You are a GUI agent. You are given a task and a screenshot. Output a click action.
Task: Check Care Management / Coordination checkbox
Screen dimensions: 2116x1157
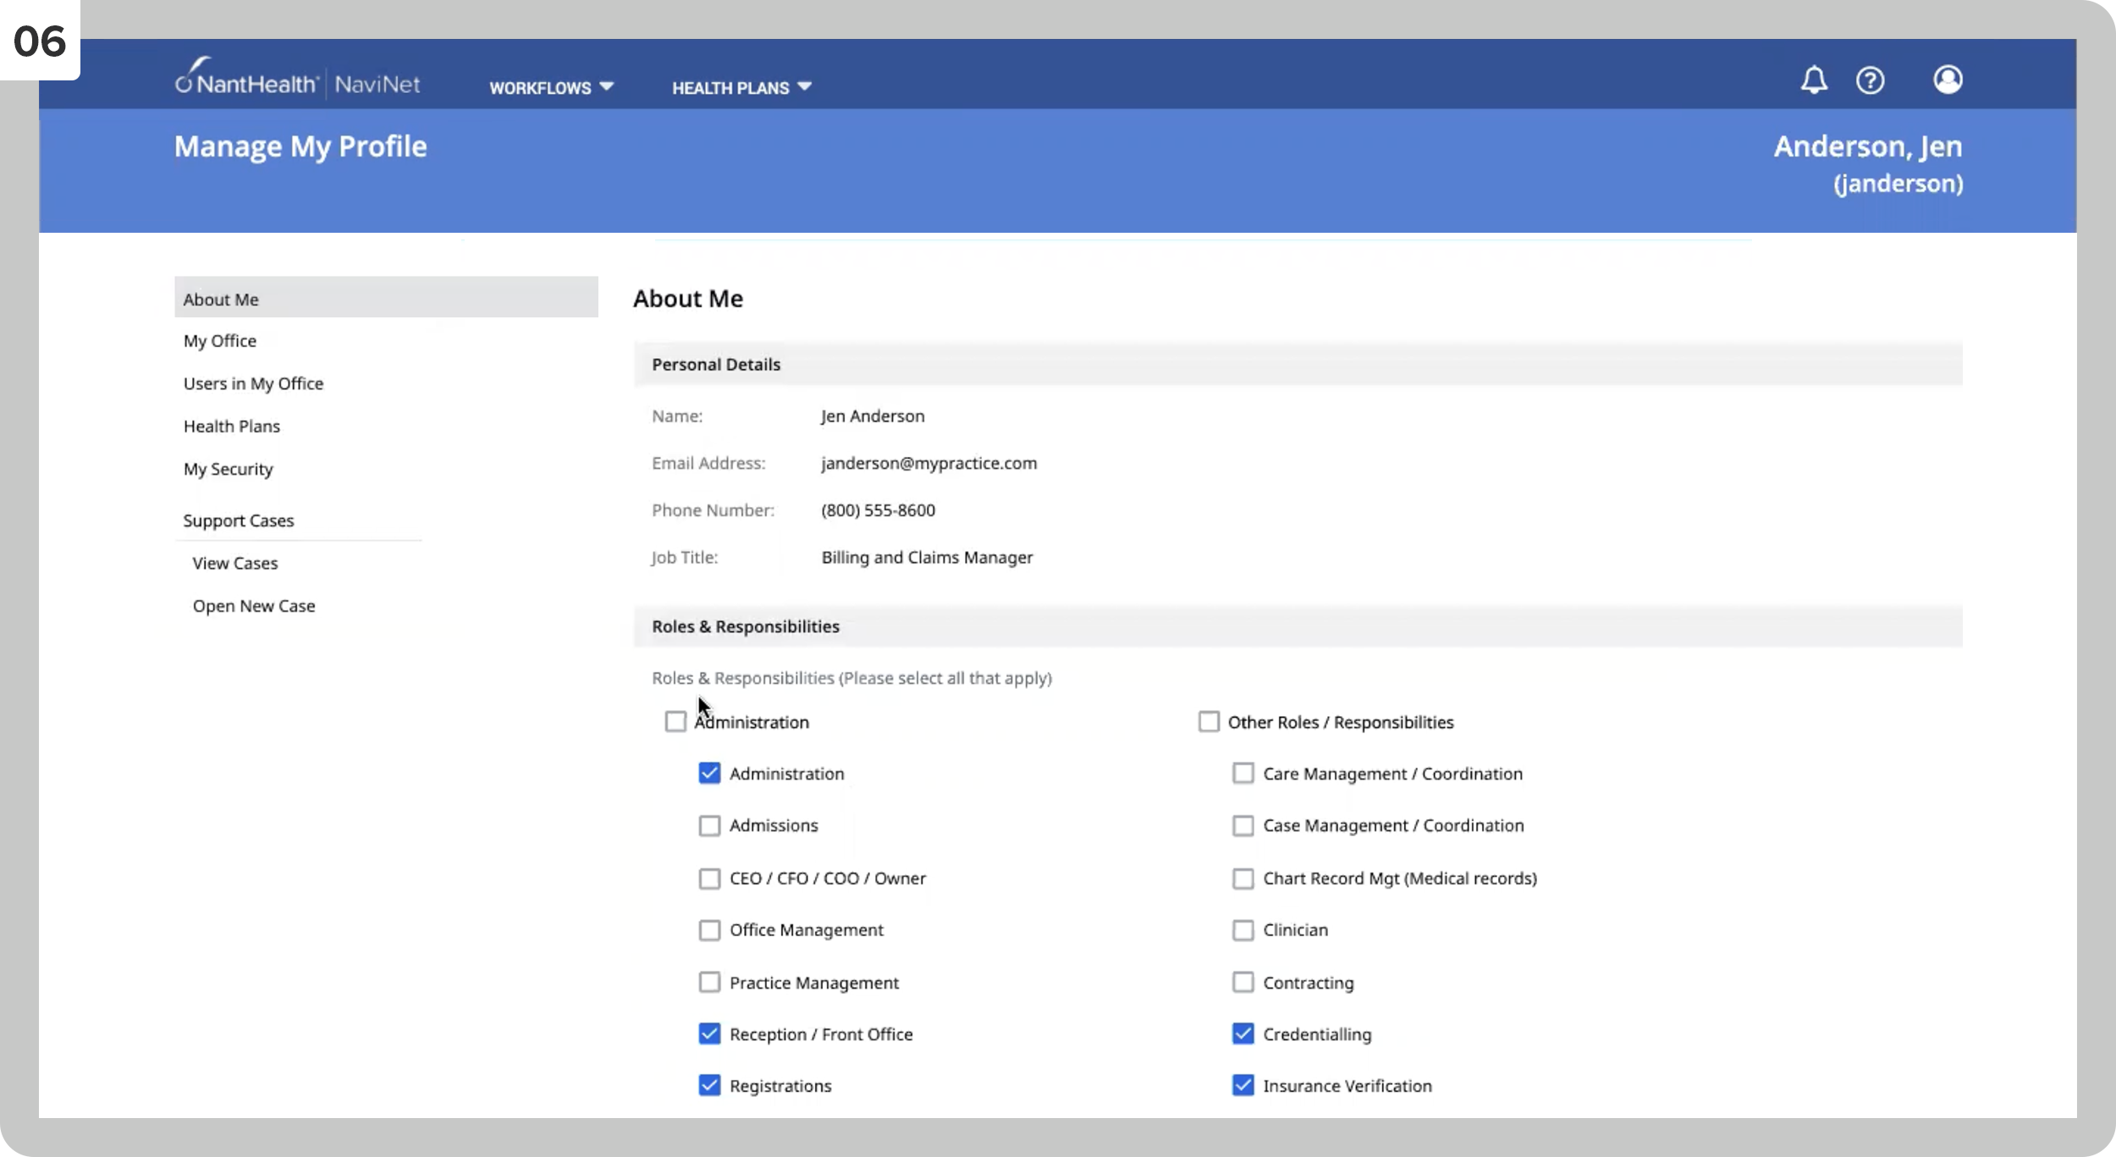(1243, 773)
